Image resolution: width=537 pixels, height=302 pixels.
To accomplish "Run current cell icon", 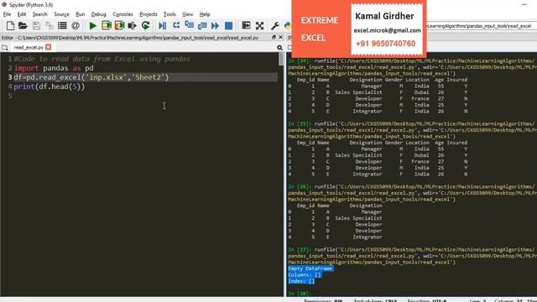I will tap(107, 26).
